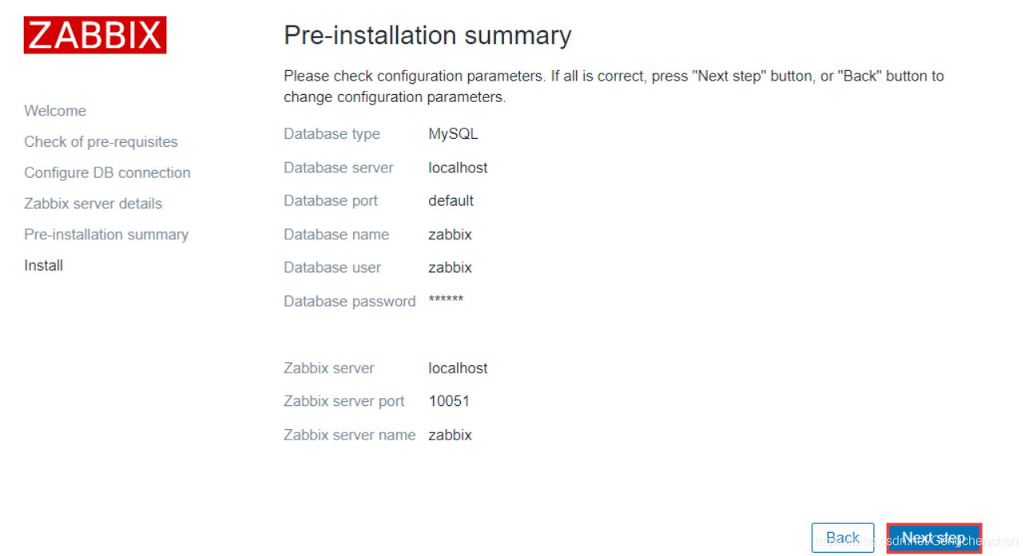Screen dimensions: 1025x556
Task: Click the masked Database password value
Action: tap(446, 301)
